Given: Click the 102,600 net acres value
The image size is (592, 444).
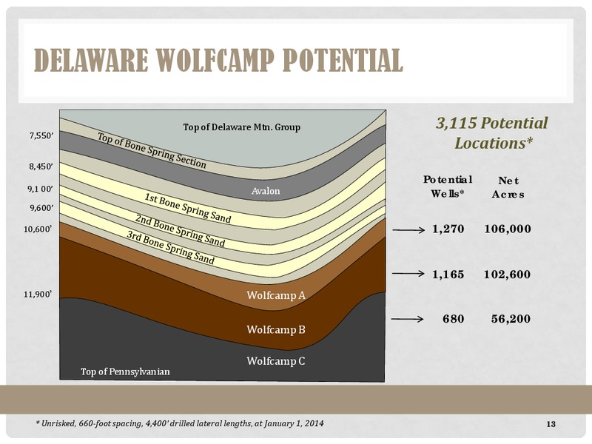Looking at the screenshot, I should pyautogui.click(x=507, y=274).
